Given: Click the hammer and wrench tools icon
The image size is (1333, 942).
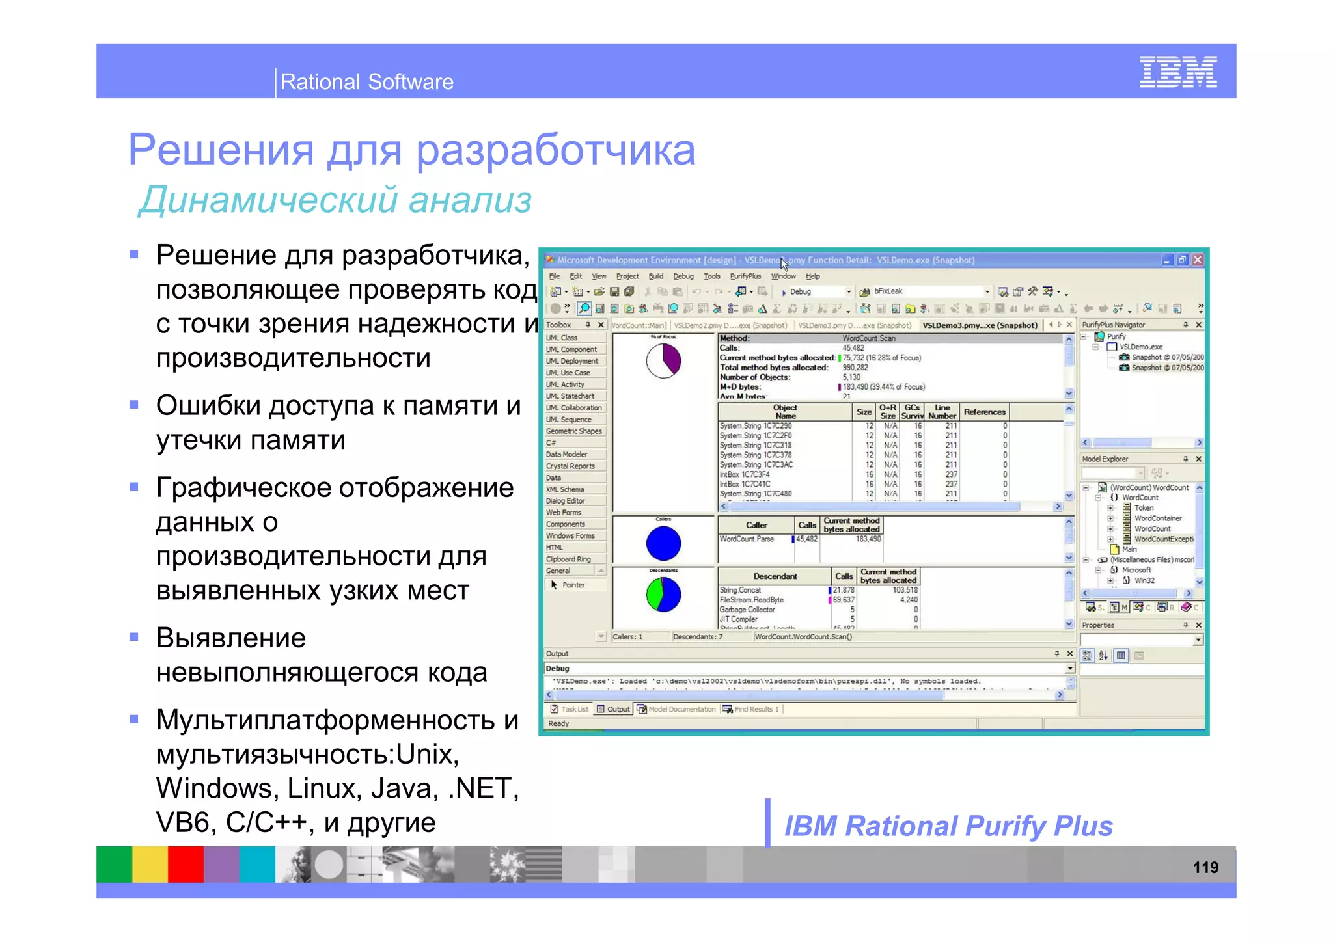Looking at the screenshot, I should [x=1033, y=292].
